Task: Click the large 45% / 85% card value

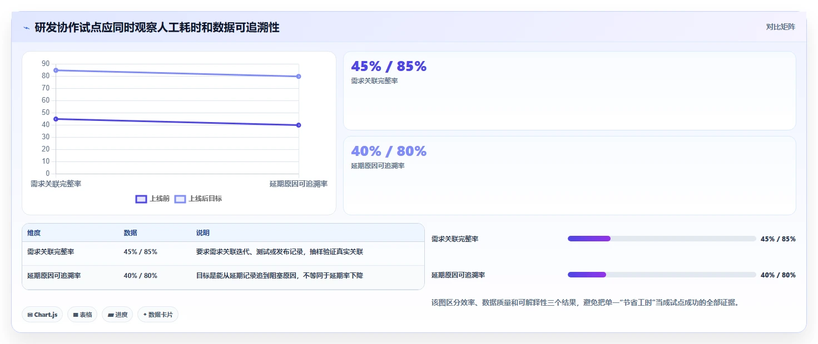Action: (x=389, y=66)
